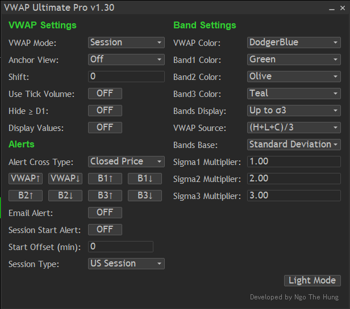Toggle the B2↑ band alert
This screenshot has width=350, height=309.
(x=26, y=196)
